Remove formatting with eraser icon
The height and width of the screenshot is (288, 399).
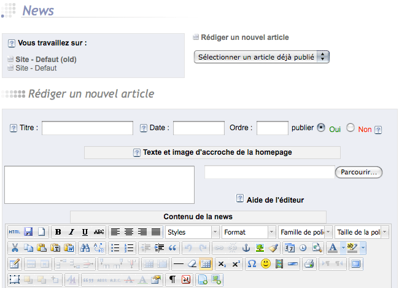[192, 264]
